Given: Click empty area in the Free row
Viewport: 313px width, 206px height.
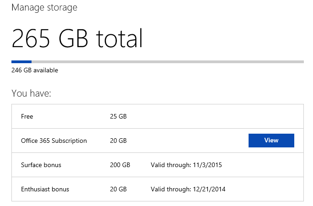Looking at the screenshot, I should tap(215, 117).
